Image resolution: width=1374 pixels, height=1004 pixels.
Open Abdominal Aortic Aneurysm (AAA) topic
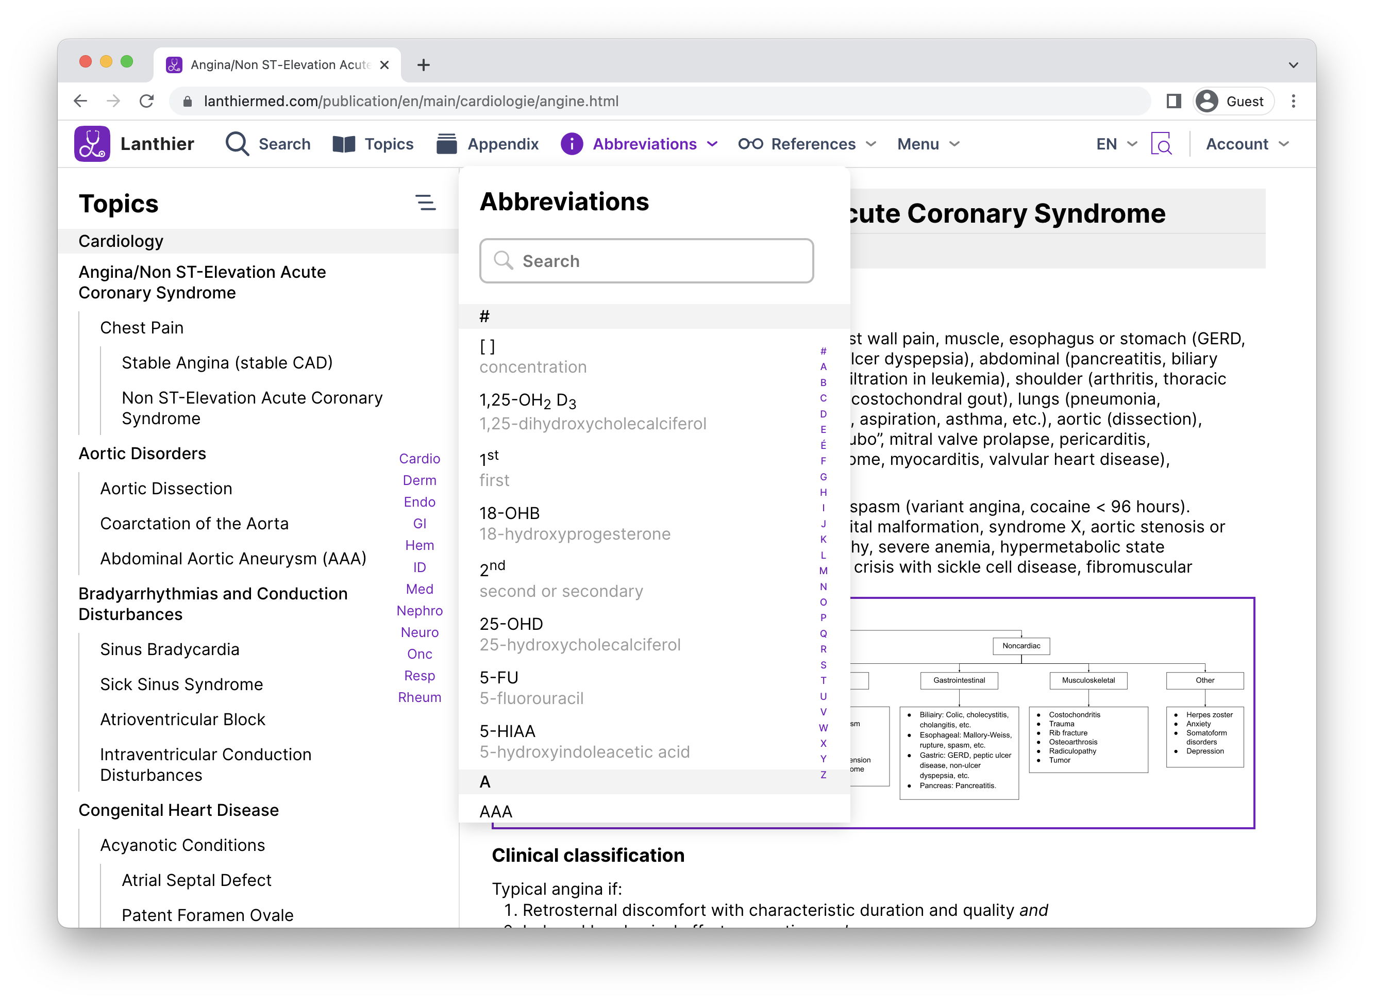point(233,559)
